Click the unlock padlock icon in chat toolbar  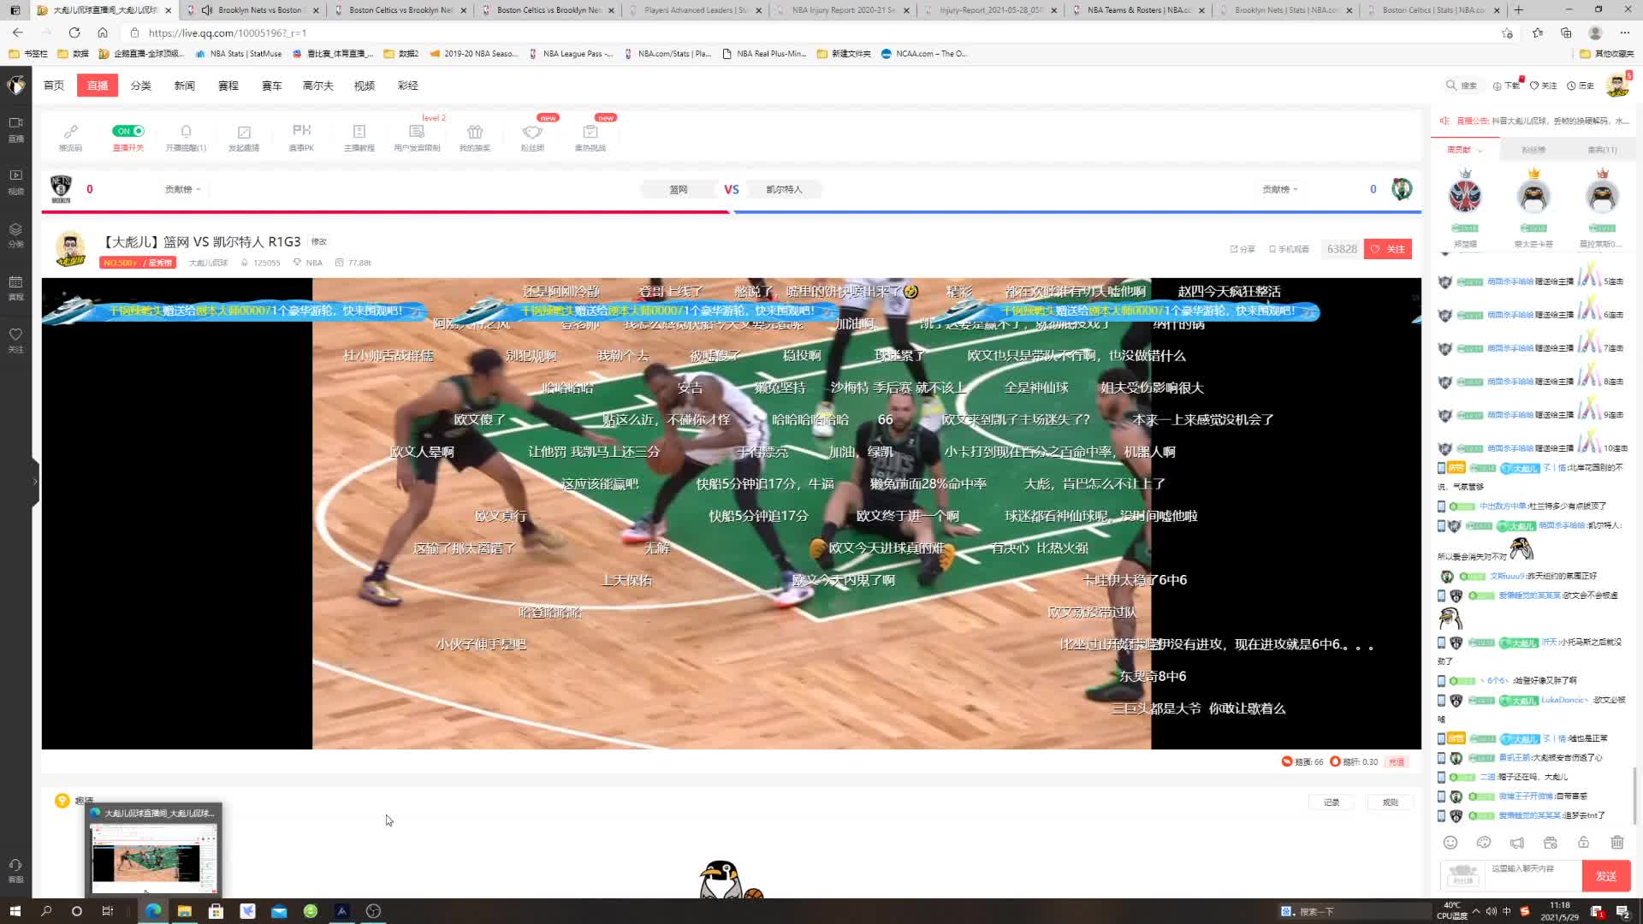[x=1583, y=843]
